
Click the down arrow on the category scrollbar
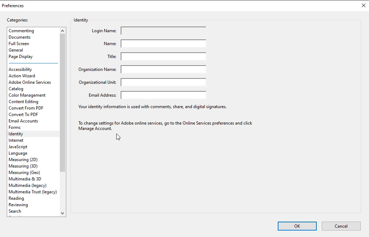pos(62,213)
